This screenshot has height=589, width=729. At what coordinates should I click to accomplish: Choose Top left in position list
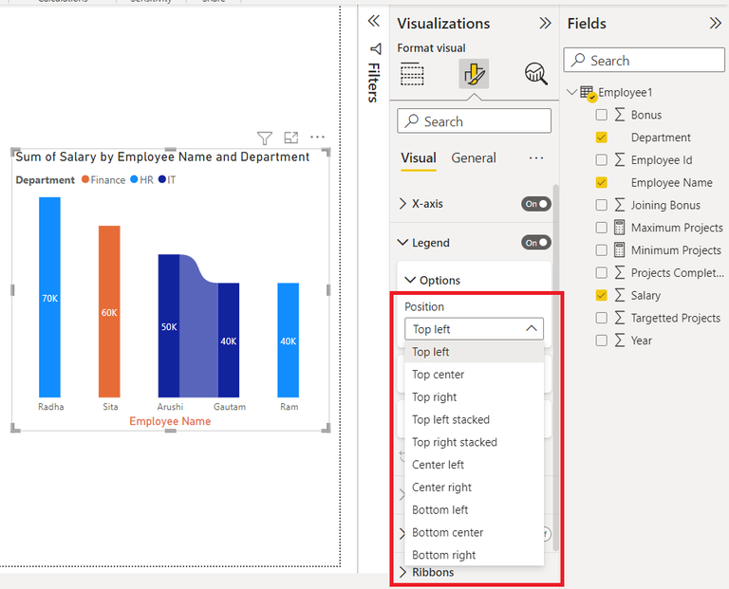[x=474, y=352]
